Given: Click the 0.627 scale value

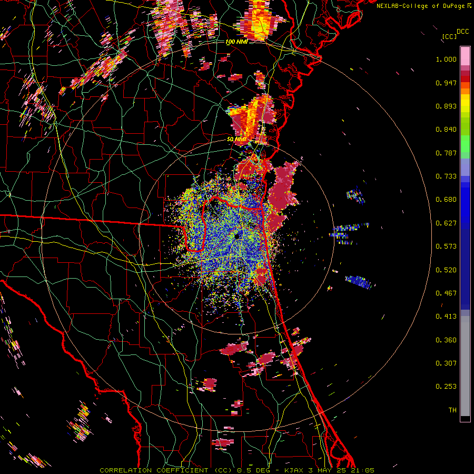Looking at the screenshot, I should click(446, 223).
